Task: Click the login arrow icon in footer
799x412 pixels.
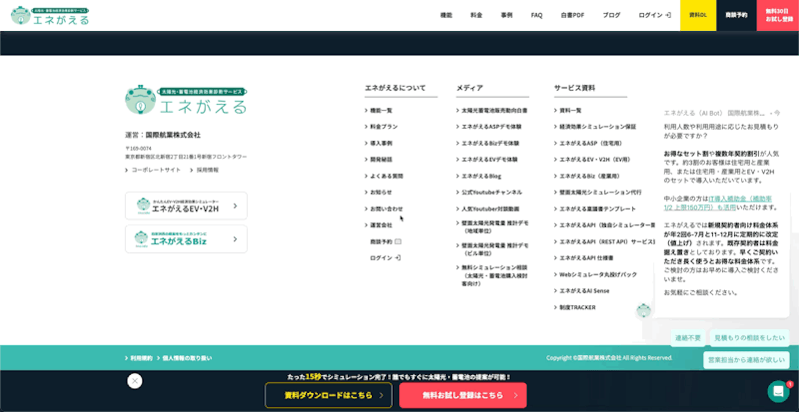Action: point(398,258)
